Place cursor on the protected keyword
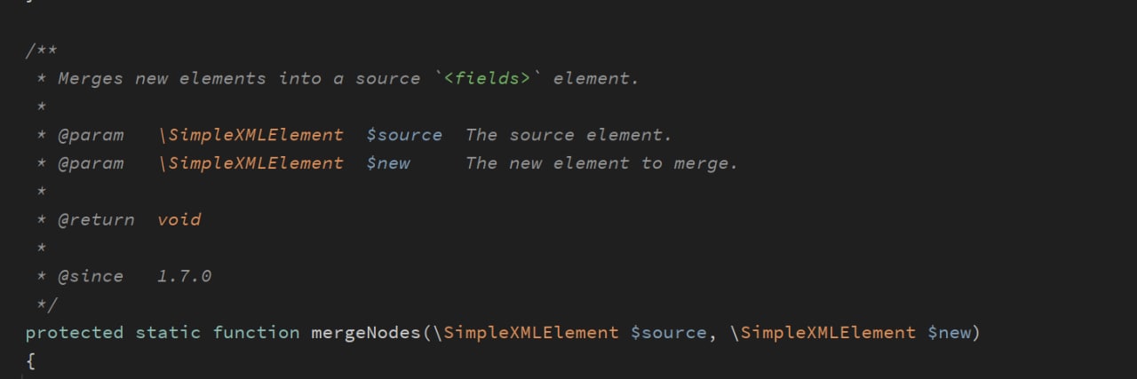The image size is (1137, 379). (x=75, y=333)
